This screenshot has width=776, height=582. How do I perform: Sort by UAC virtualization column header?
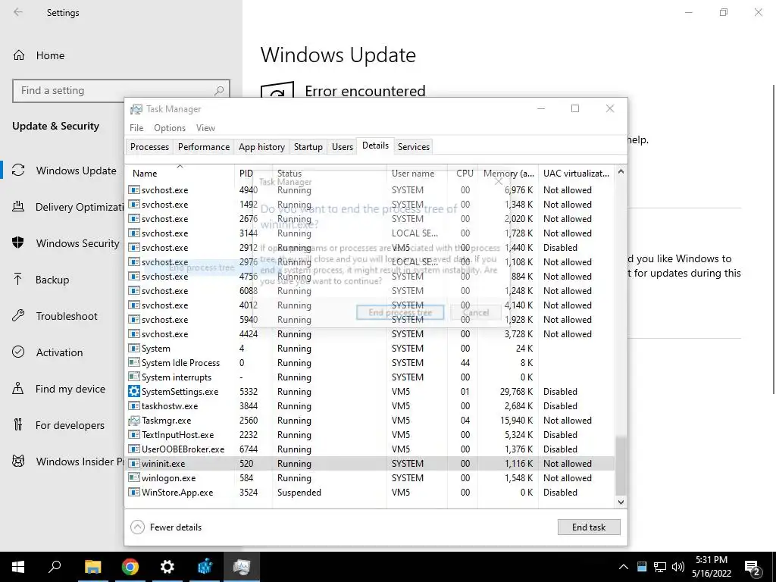(x=577, y=174)
